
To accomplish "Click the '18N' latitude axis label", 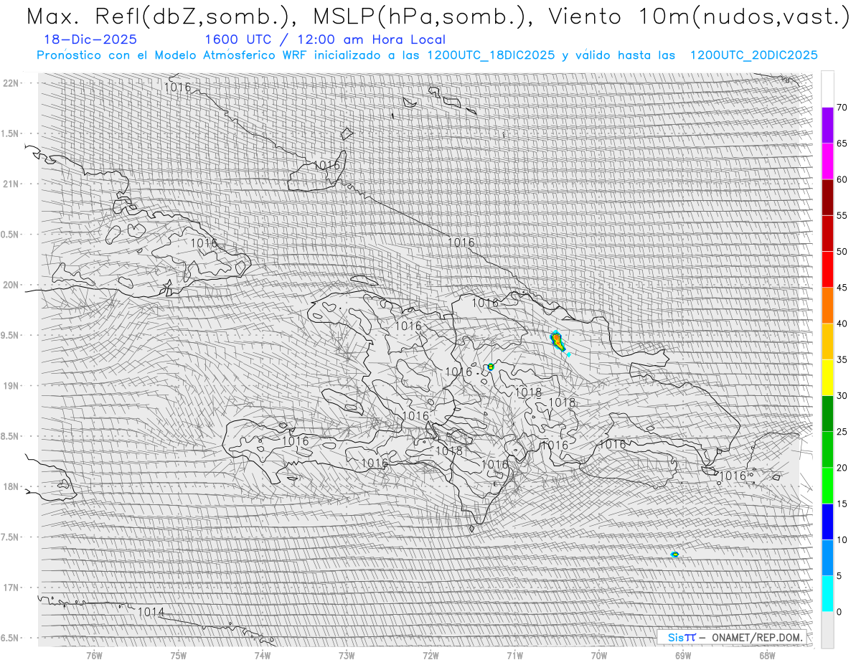I will pos(11,487).
